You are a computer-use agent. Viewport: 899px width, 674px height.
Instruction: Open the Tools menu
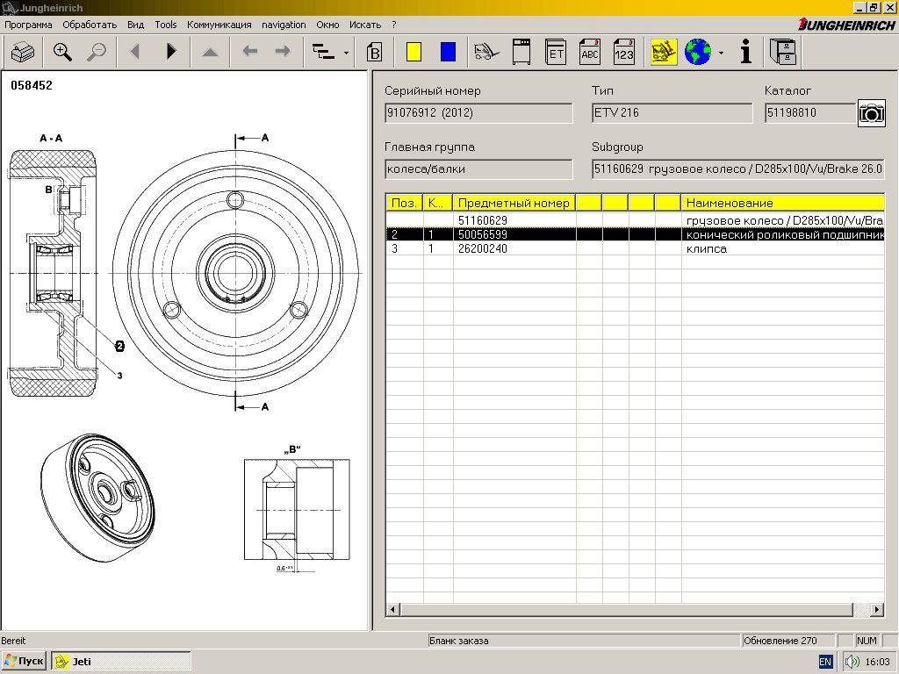166,25
